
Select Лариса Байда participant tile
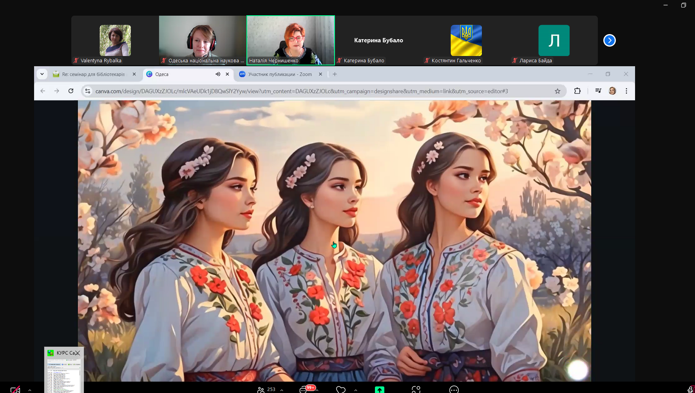point(554,40)
